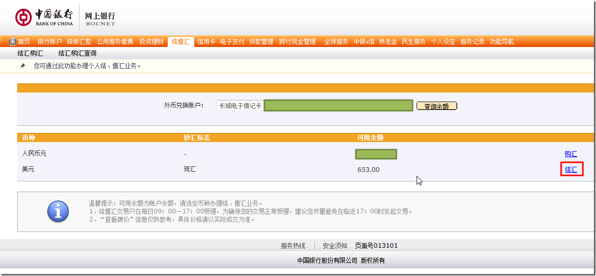596x276 pixels.
Task: Click the 查询余额 button
Action: pos(437,106)
